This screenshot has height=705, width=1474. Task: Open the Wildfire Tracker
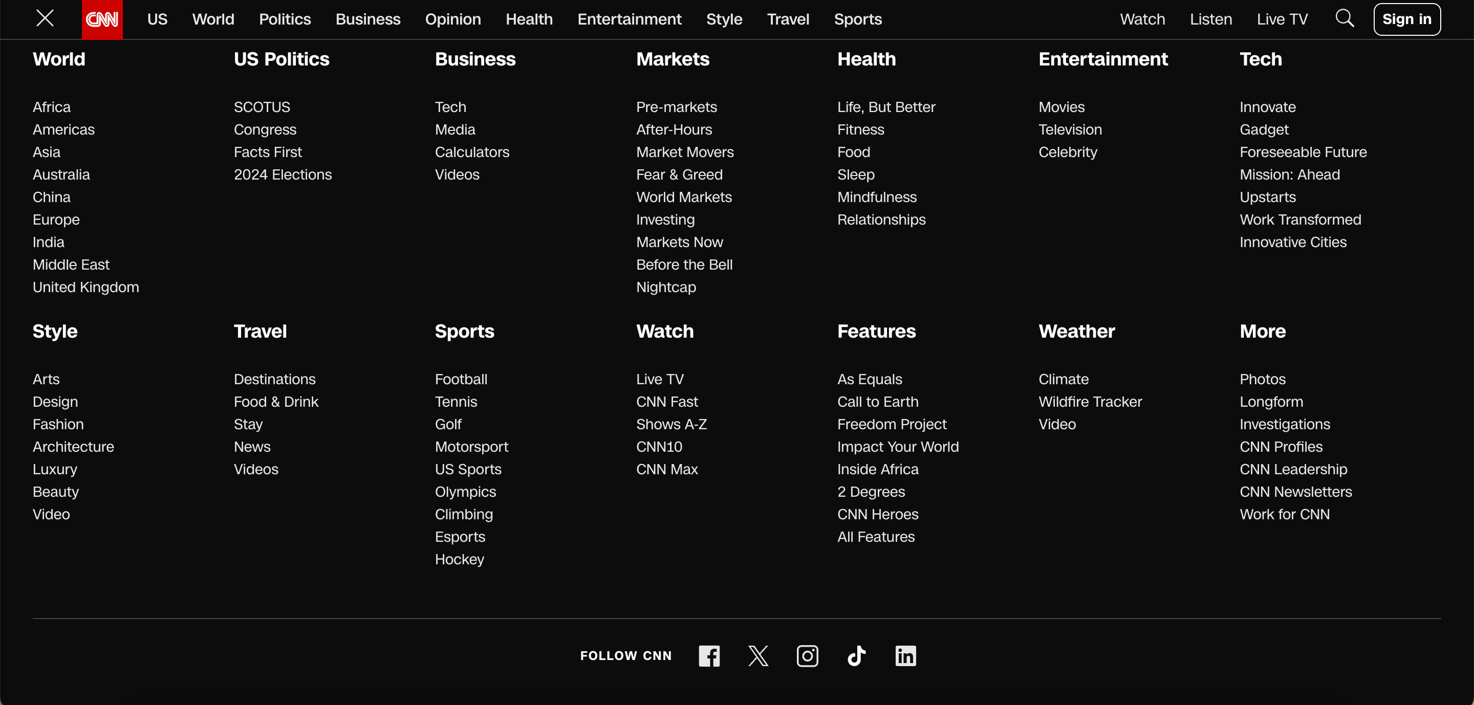click(1090, 402)
